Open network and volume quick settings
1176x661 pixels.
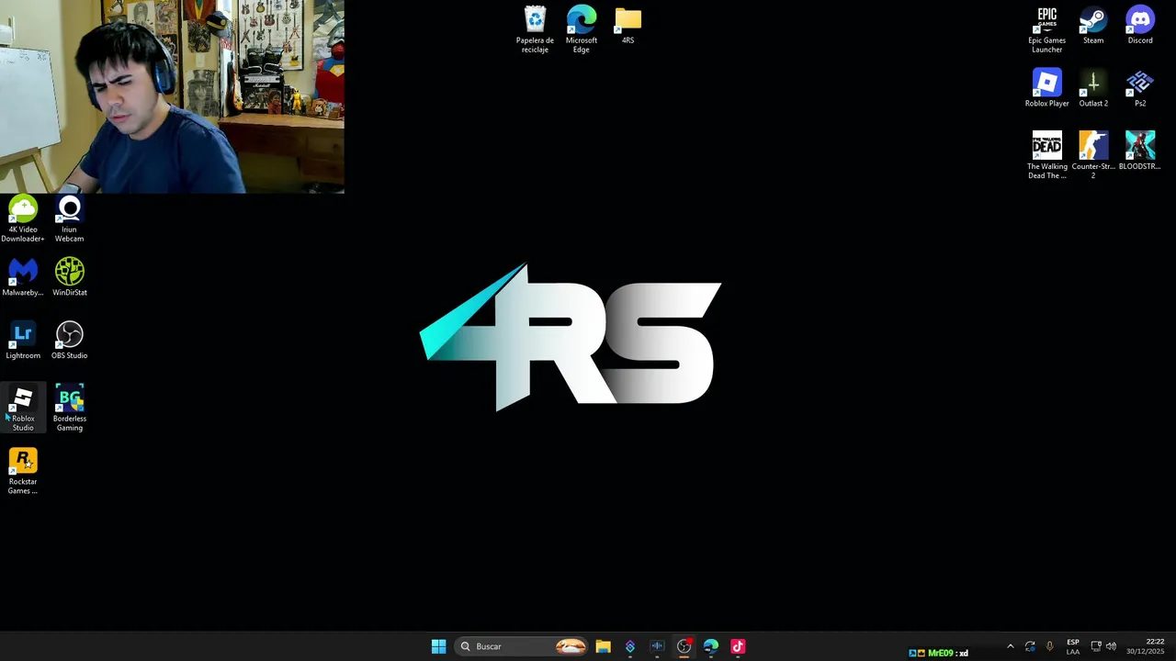pos(1103,646)
